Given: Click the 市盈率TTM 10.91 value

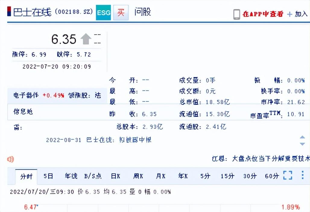Looking at the screenshot, I should click(296, 114).
